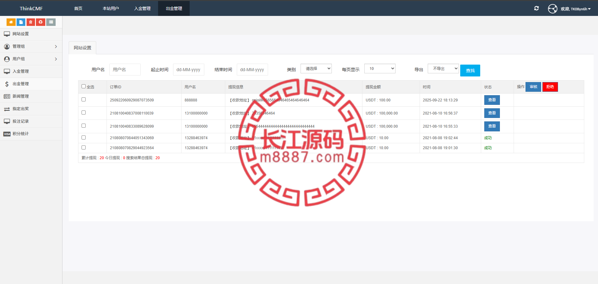
Task: Click the gray list shortcut icon
Action: point(51,22)
